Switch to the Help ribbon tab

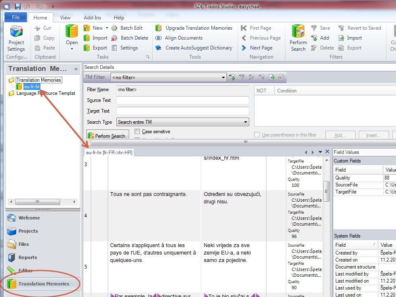coord(119,17)
